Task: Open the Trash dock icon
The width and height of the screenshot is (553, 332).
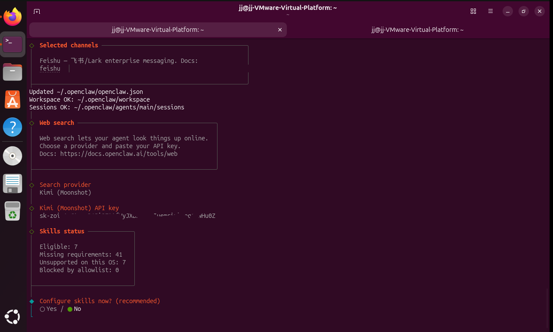Action: click(x=12, y=211)
